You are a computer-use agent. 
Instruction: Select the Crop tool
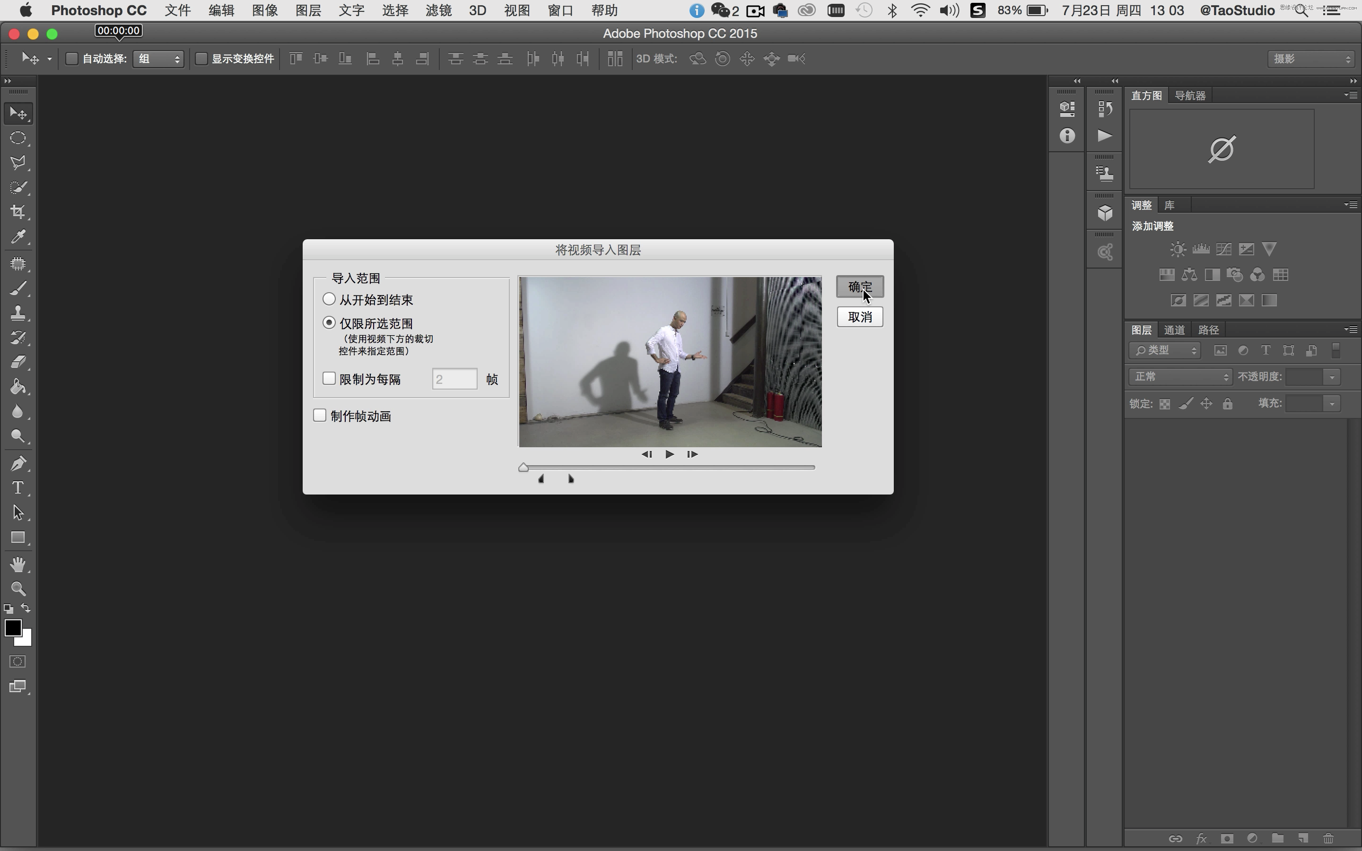(x=18, y=212)
